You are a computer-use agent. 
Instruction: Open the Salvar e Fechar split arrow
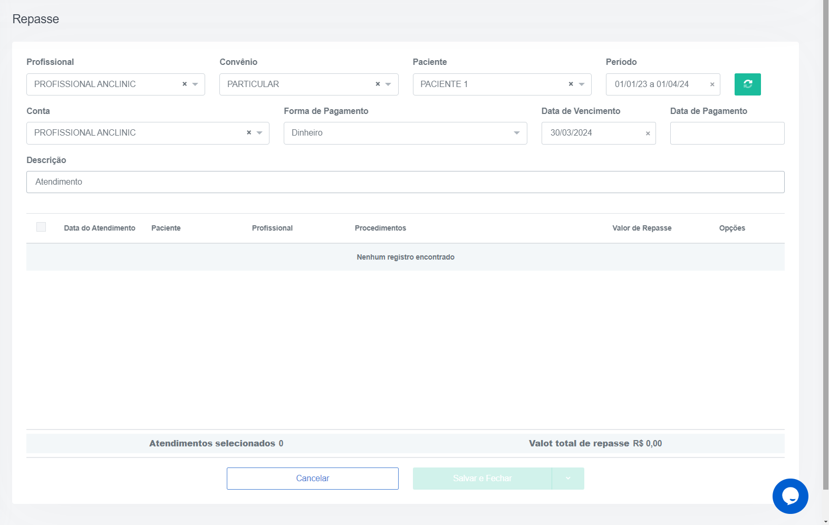pos(568,479)
